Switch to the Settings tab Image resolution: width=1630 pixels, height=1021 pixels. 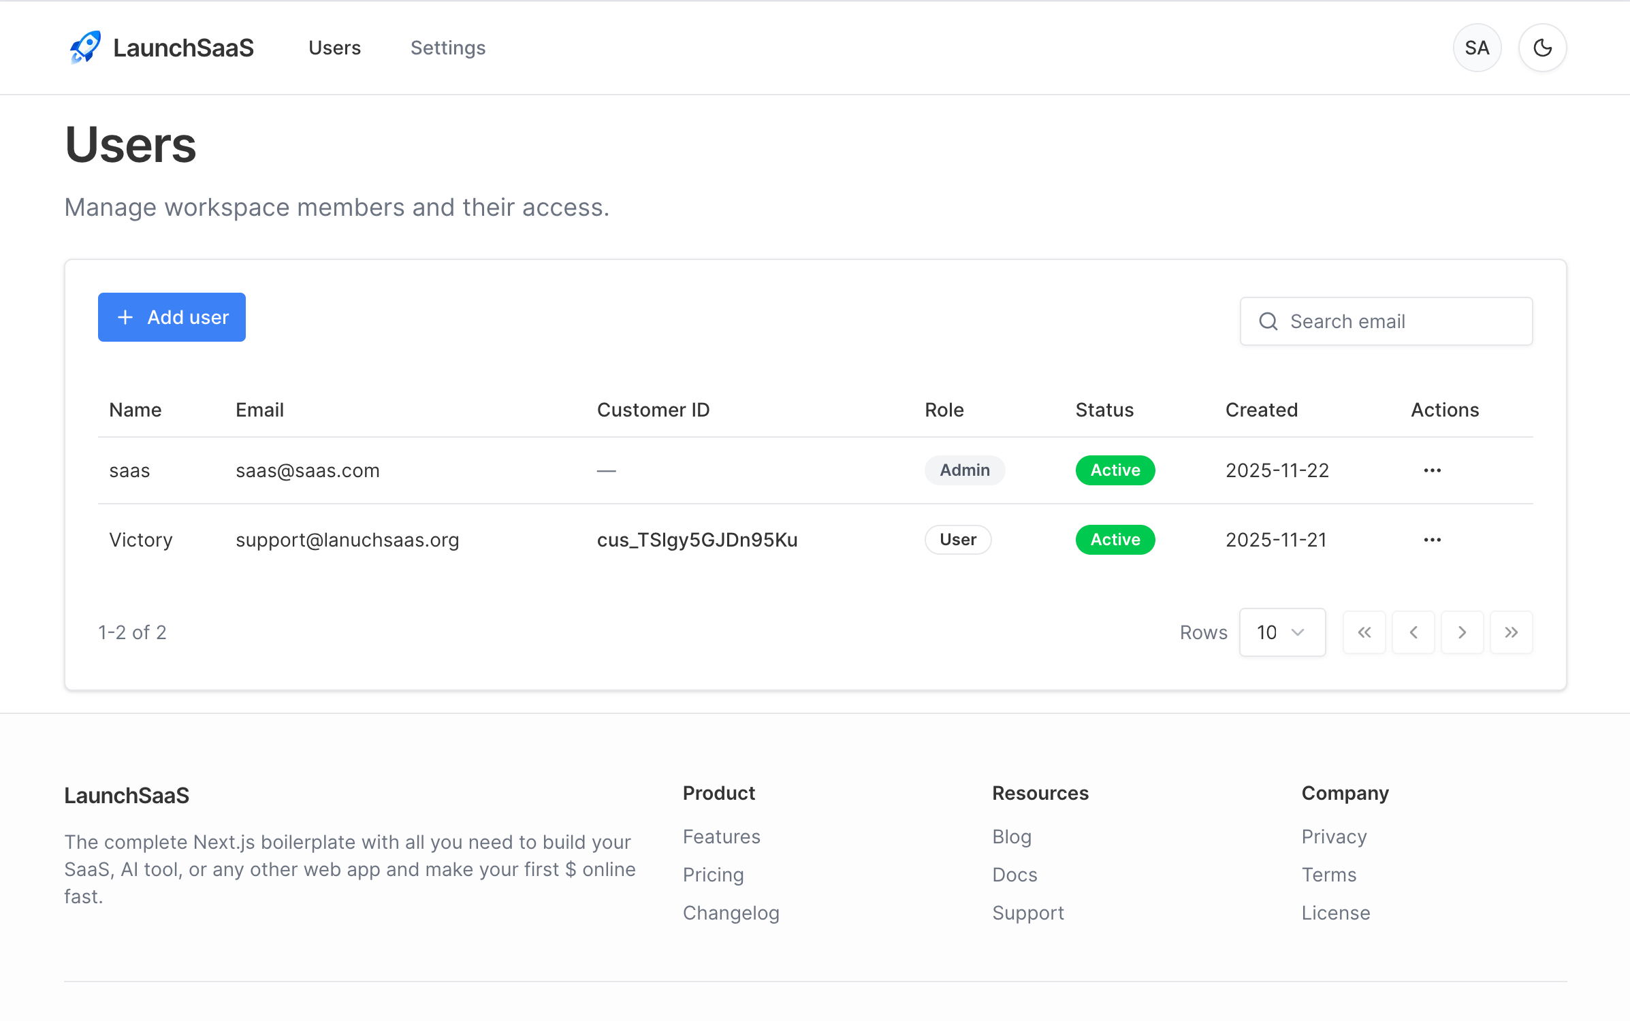pos(447,48)
